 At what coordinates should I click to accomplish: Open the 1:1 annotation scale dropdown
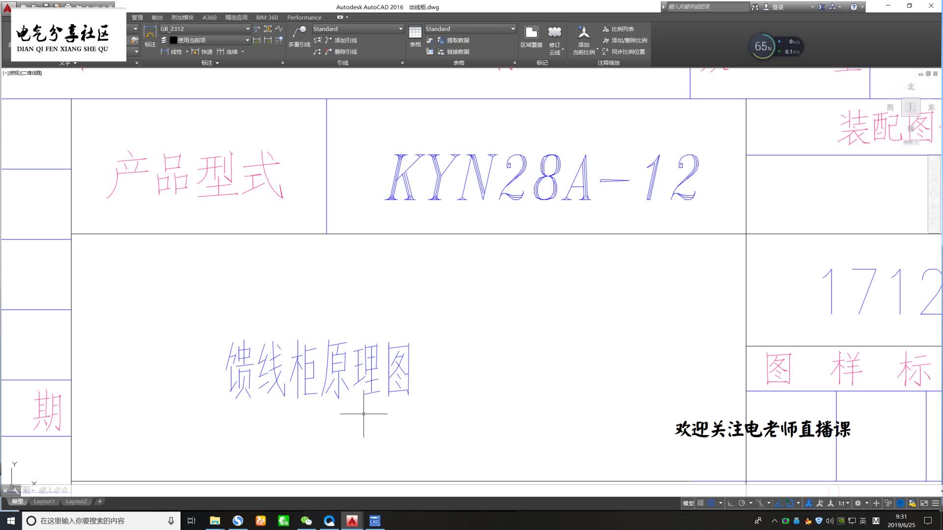844,503
